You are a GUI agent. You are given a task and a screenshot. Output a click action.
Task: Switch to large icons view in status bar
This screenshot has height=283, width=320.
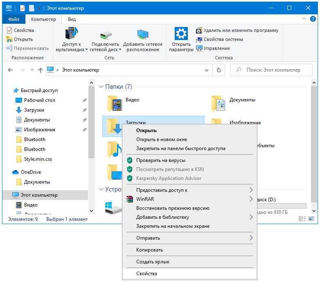(x=311, y=219)
